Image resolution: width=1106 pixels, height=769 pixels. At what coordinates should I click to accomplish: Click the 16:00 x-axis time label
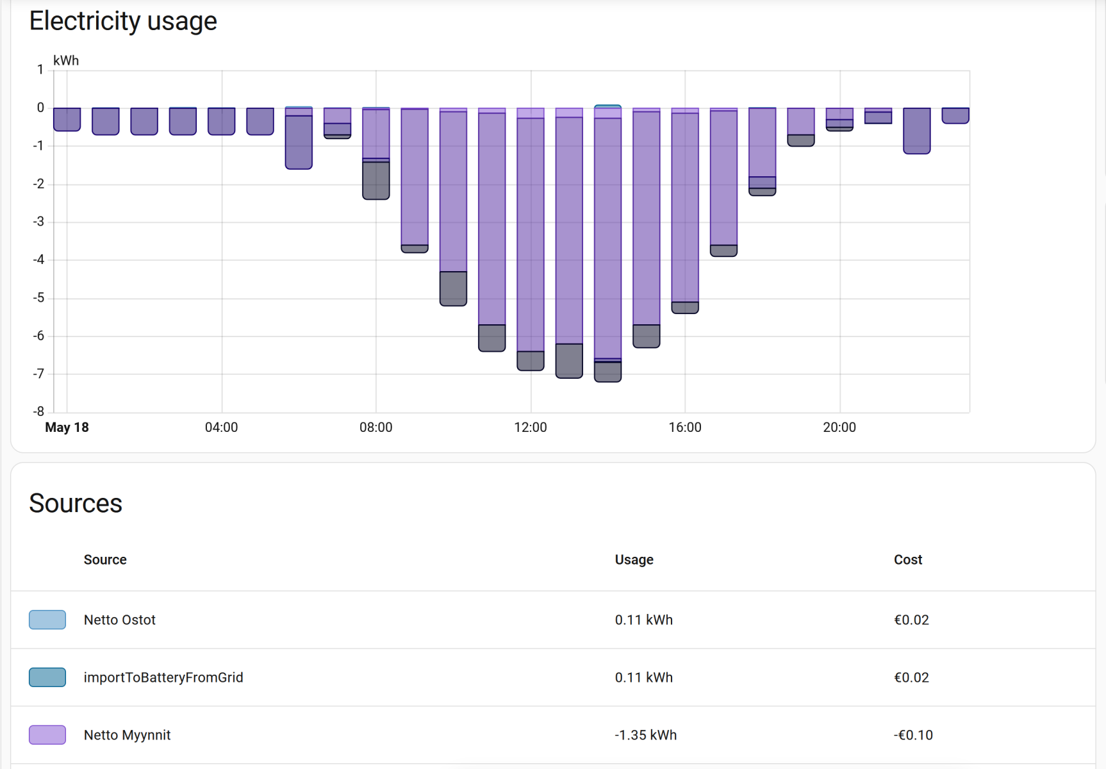[685, 427]
